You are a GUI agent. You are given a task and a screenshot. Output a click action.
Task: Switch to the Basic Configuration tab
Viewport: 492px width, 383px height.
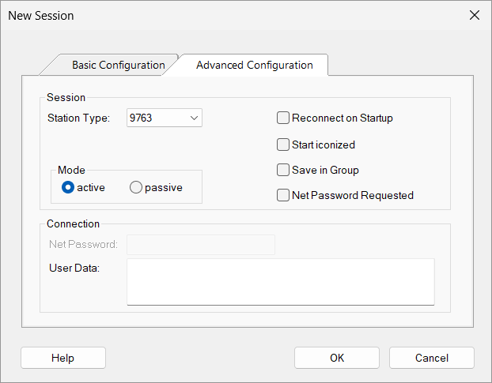pyautogui.click(x=119, y=65)
